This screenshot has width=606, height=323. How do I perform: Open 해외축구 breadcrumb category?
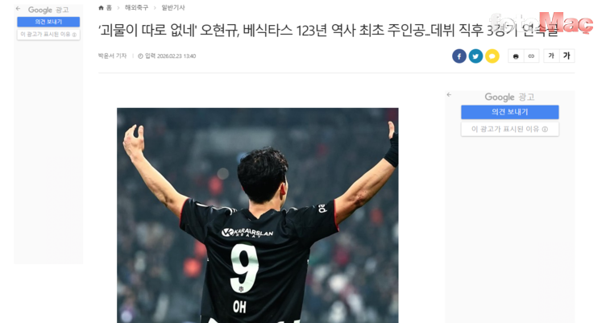136,8
